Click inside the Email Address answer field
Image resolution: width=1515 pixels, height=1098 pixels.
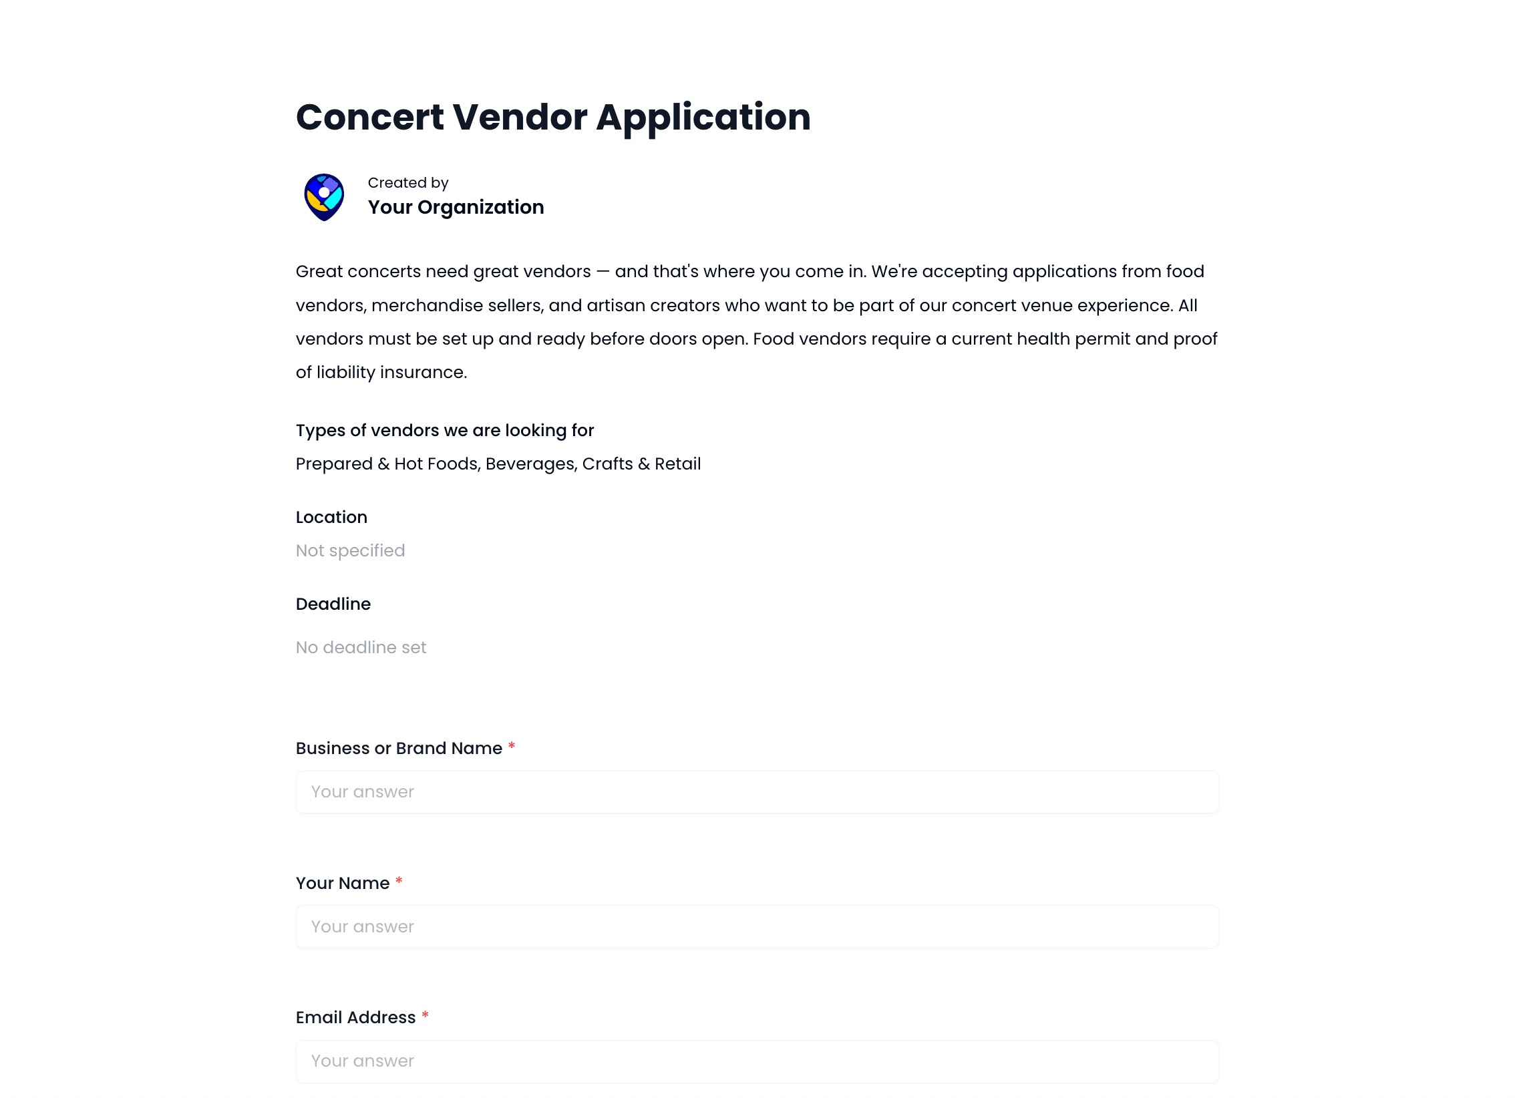pyautogui.click(x=757, y=1061)
